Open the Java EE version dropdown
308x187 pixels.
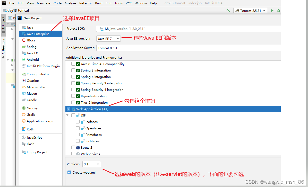[108, 39]
